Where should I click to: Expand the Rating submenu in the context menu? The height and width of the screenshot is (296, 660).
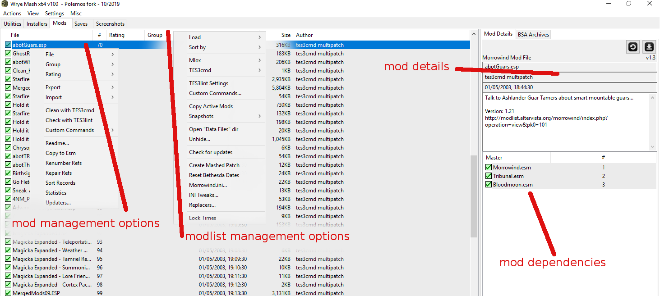point(74,74)
